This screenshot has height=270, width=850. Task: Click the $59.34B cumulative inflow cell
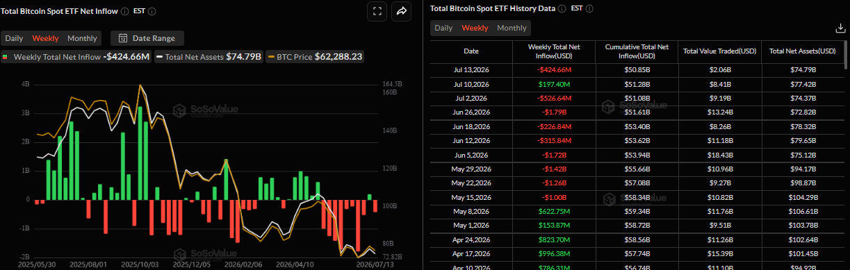click(637, 211)
